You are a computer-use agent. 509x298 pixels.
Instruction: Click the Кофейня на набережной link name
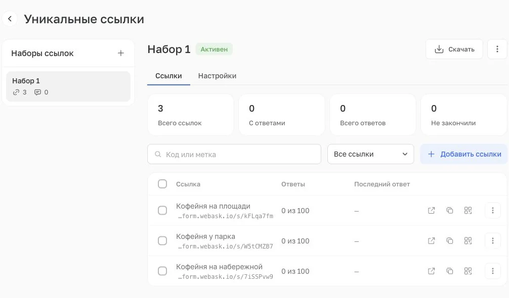point(219,267)
